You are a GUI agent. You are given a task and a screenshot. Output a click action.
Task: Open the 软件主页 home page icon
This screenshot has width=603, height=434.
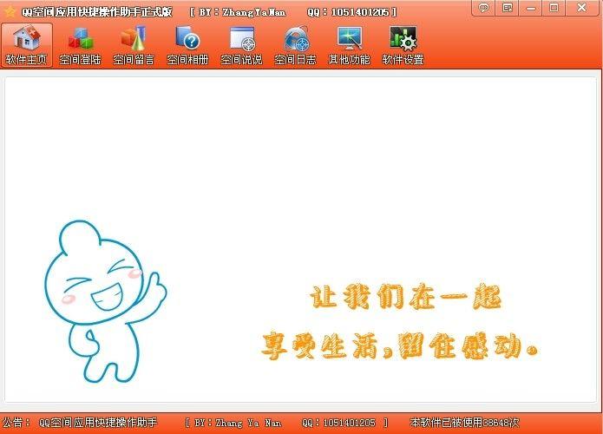pos(26,45)
